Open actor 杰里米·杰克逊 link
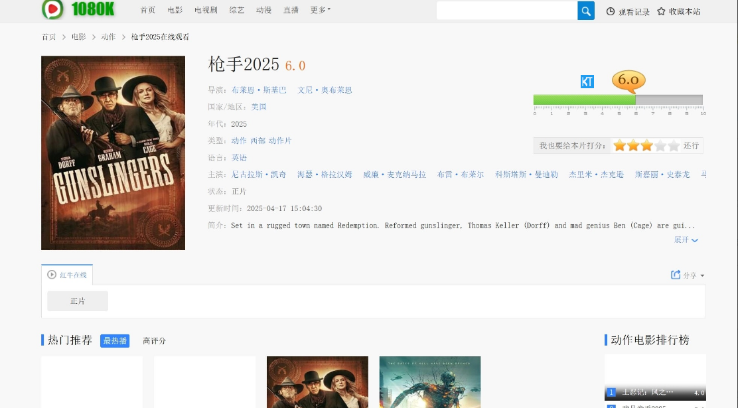The width and height of the screenshot is (738, 408). tap(597, 174)
